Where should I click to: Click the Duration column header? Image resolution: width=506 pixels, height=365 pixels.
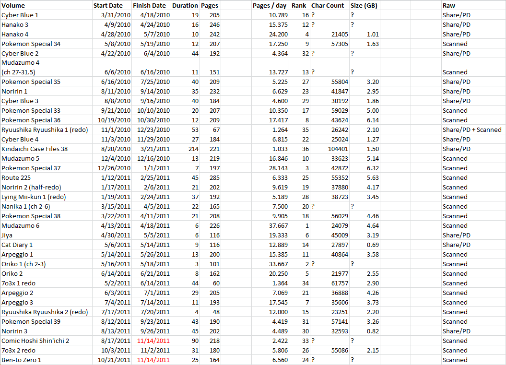coord(185,5)
